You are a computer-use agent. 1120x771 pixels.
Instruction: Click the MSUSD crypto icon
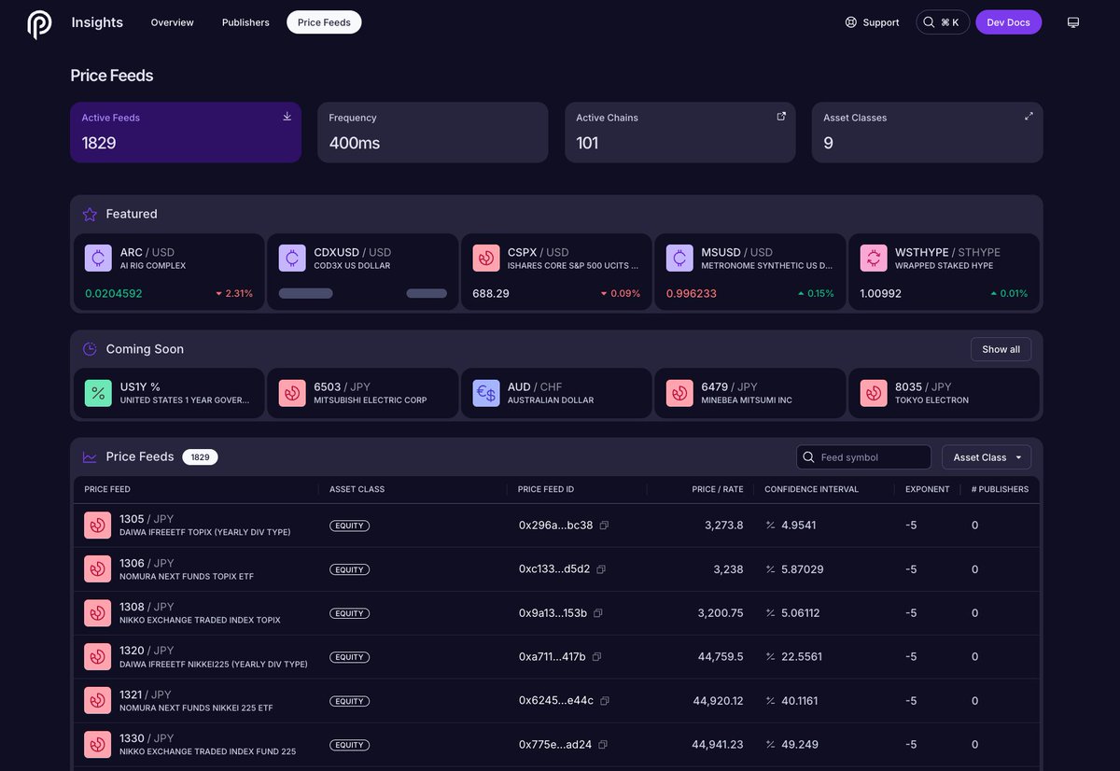[x=679, y=259]
